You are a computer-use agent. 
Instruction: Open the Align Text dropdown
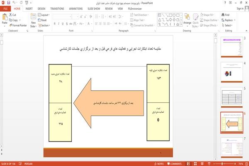[137, 20]
